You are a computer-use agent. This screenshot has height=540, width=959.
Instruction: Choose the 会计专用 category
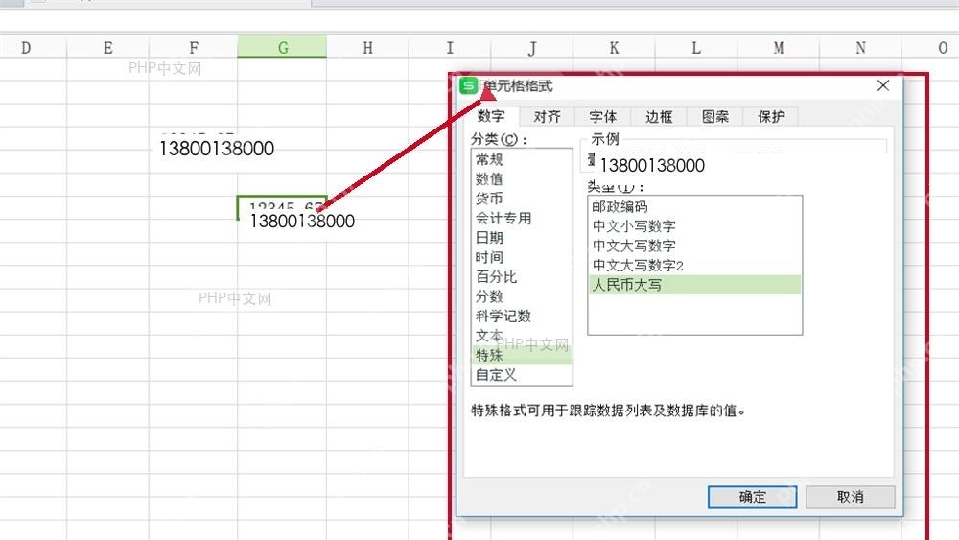tap(522, 218)
